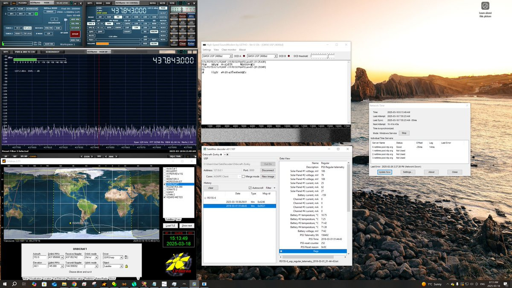The height and width of the screenshot is (288, 512).
Task: Check the SONATE-2 satellite
Action: coord(165,189)
